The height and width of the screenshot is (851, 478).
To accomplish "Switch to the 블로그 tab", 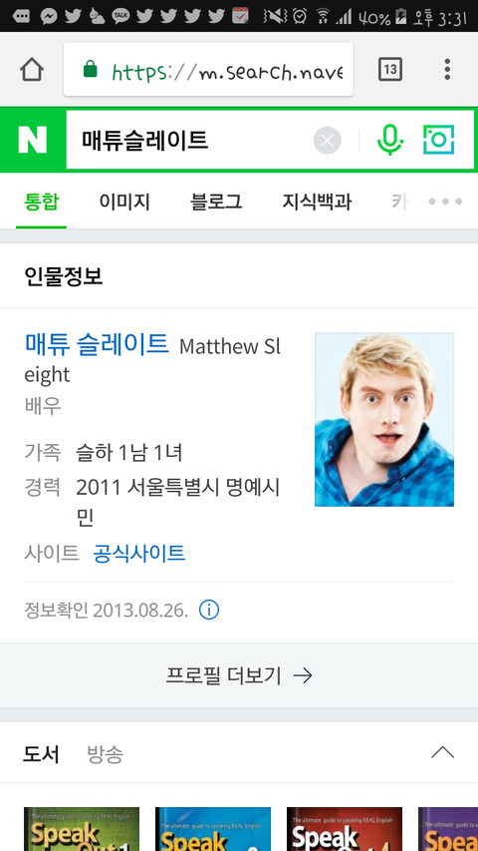I will click(216, 203).
